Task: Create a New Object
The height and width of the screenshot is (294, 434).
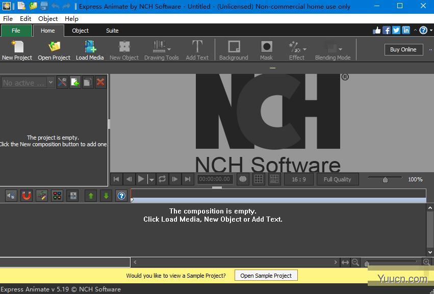Action: tap(124, 49)
